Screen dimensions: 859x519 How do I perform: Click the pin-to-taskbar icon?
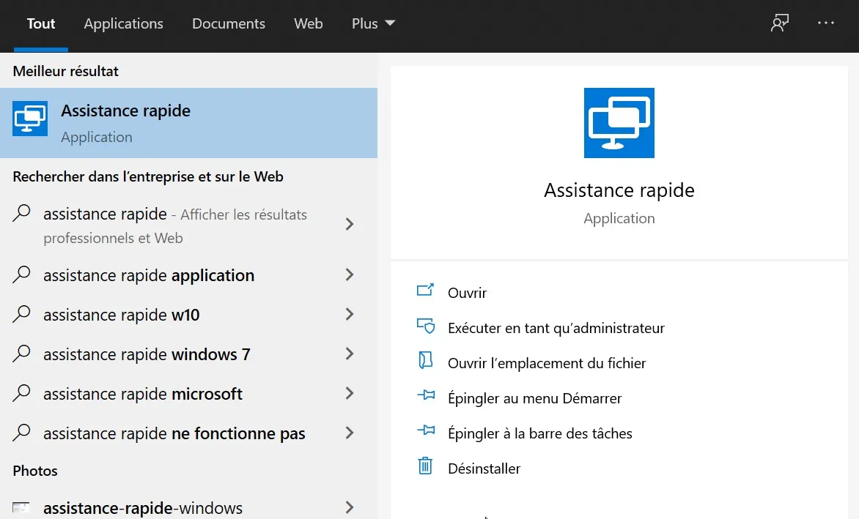point(425,431)
